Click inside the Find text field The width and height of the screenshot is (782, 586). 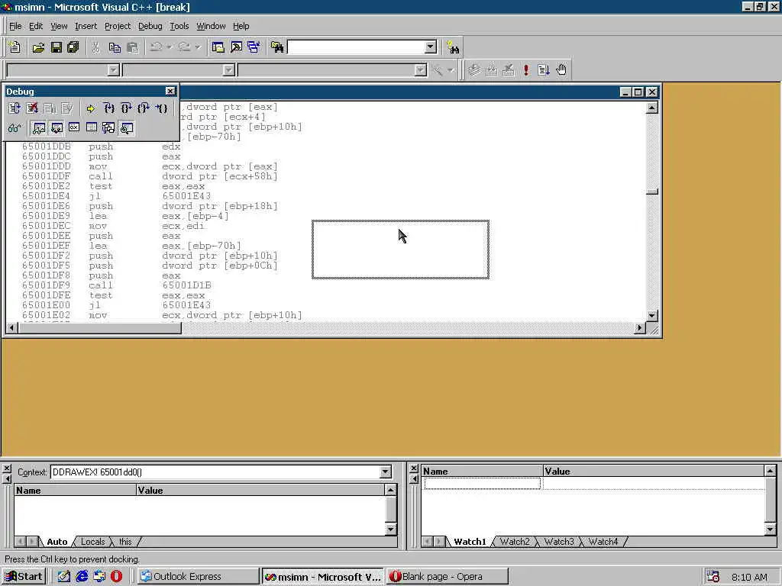pyautogui.click(x=356, y=47)
